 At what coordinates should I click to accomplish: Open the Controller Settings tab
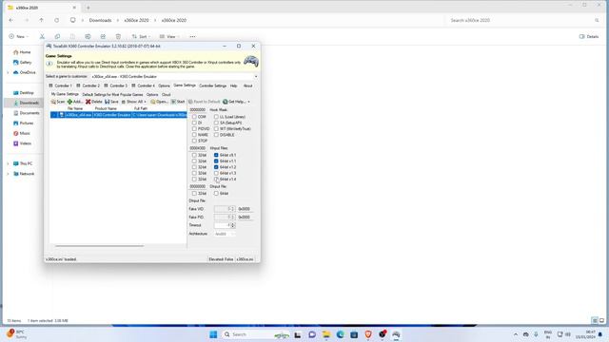pos(212,85)
